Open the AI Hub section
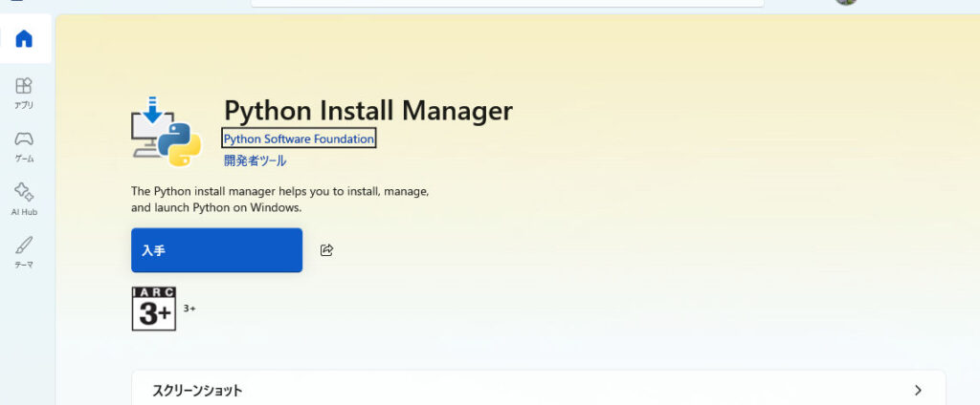980x405 pixels. [24, 198]
